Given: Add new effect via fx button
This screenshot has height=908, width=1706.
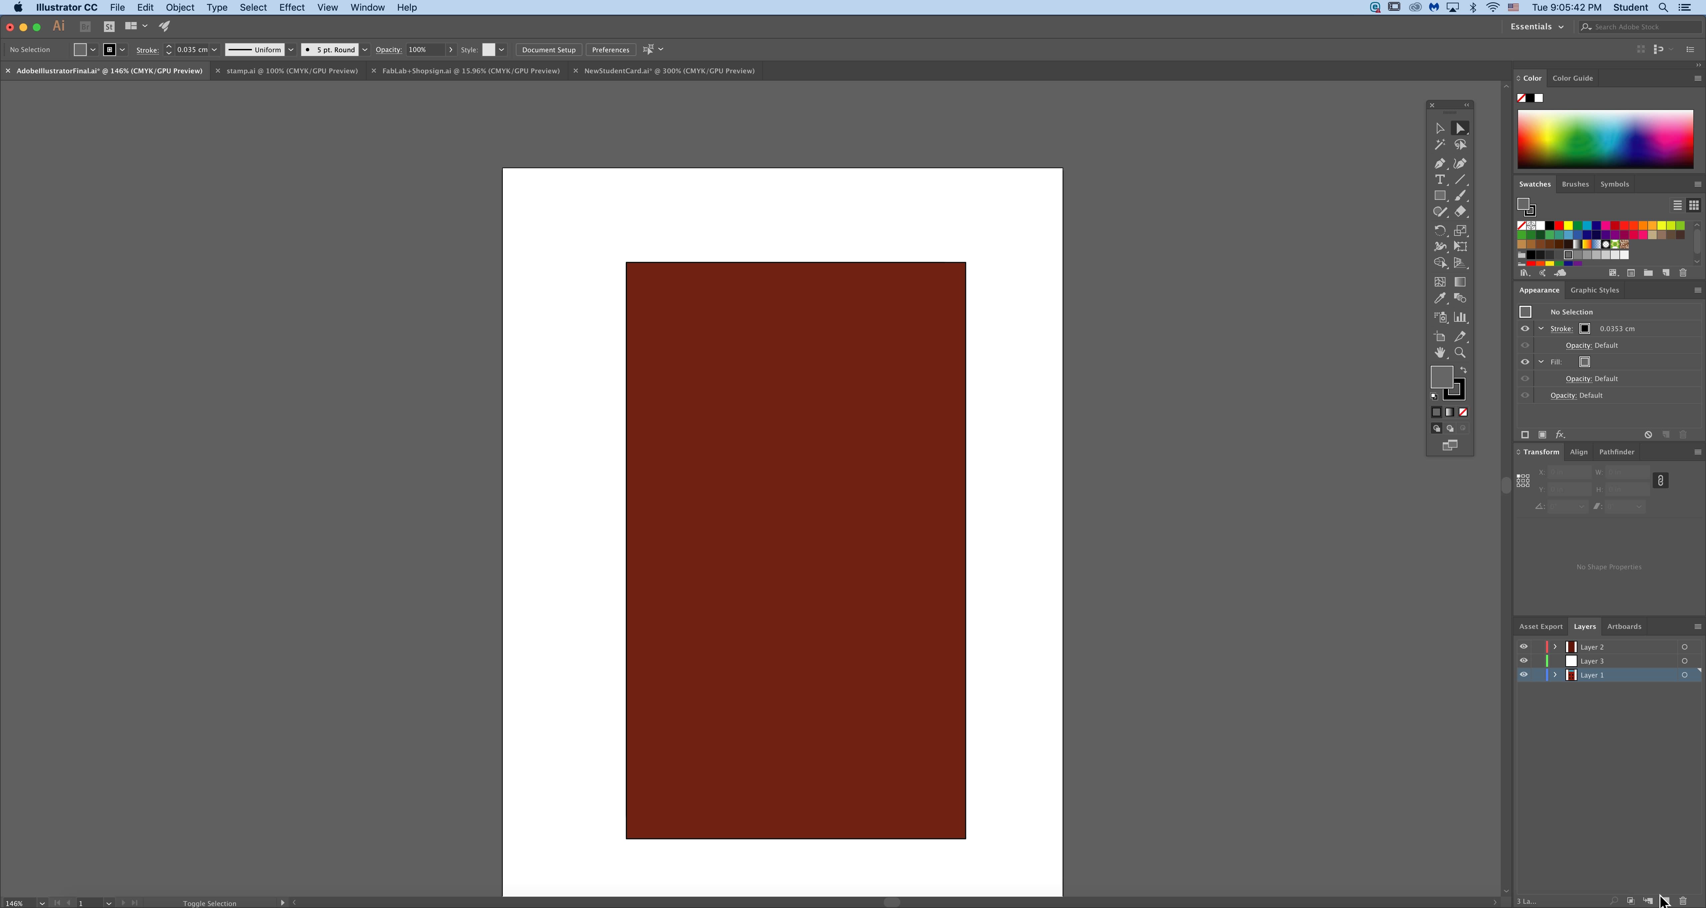Looking at the screenshot, I should pos(1560,435).
